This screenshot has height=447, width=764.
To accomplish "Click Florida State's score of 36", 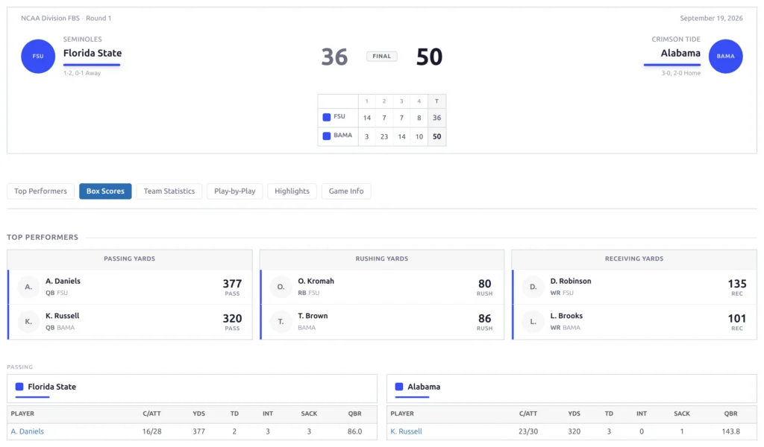I will pos(334,57).
